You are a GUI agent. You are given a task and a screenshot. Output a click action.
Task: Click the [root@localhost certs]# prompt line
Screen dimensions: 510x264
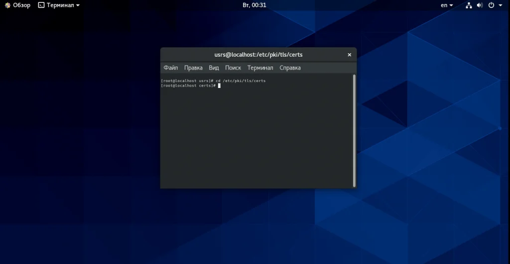point(191,86)
